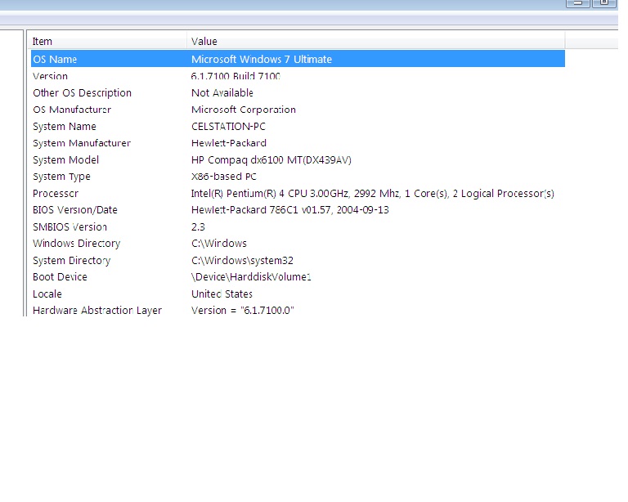628x502 pixels.
Task: Click the X86-based PC value
Action: coord(224,177)
